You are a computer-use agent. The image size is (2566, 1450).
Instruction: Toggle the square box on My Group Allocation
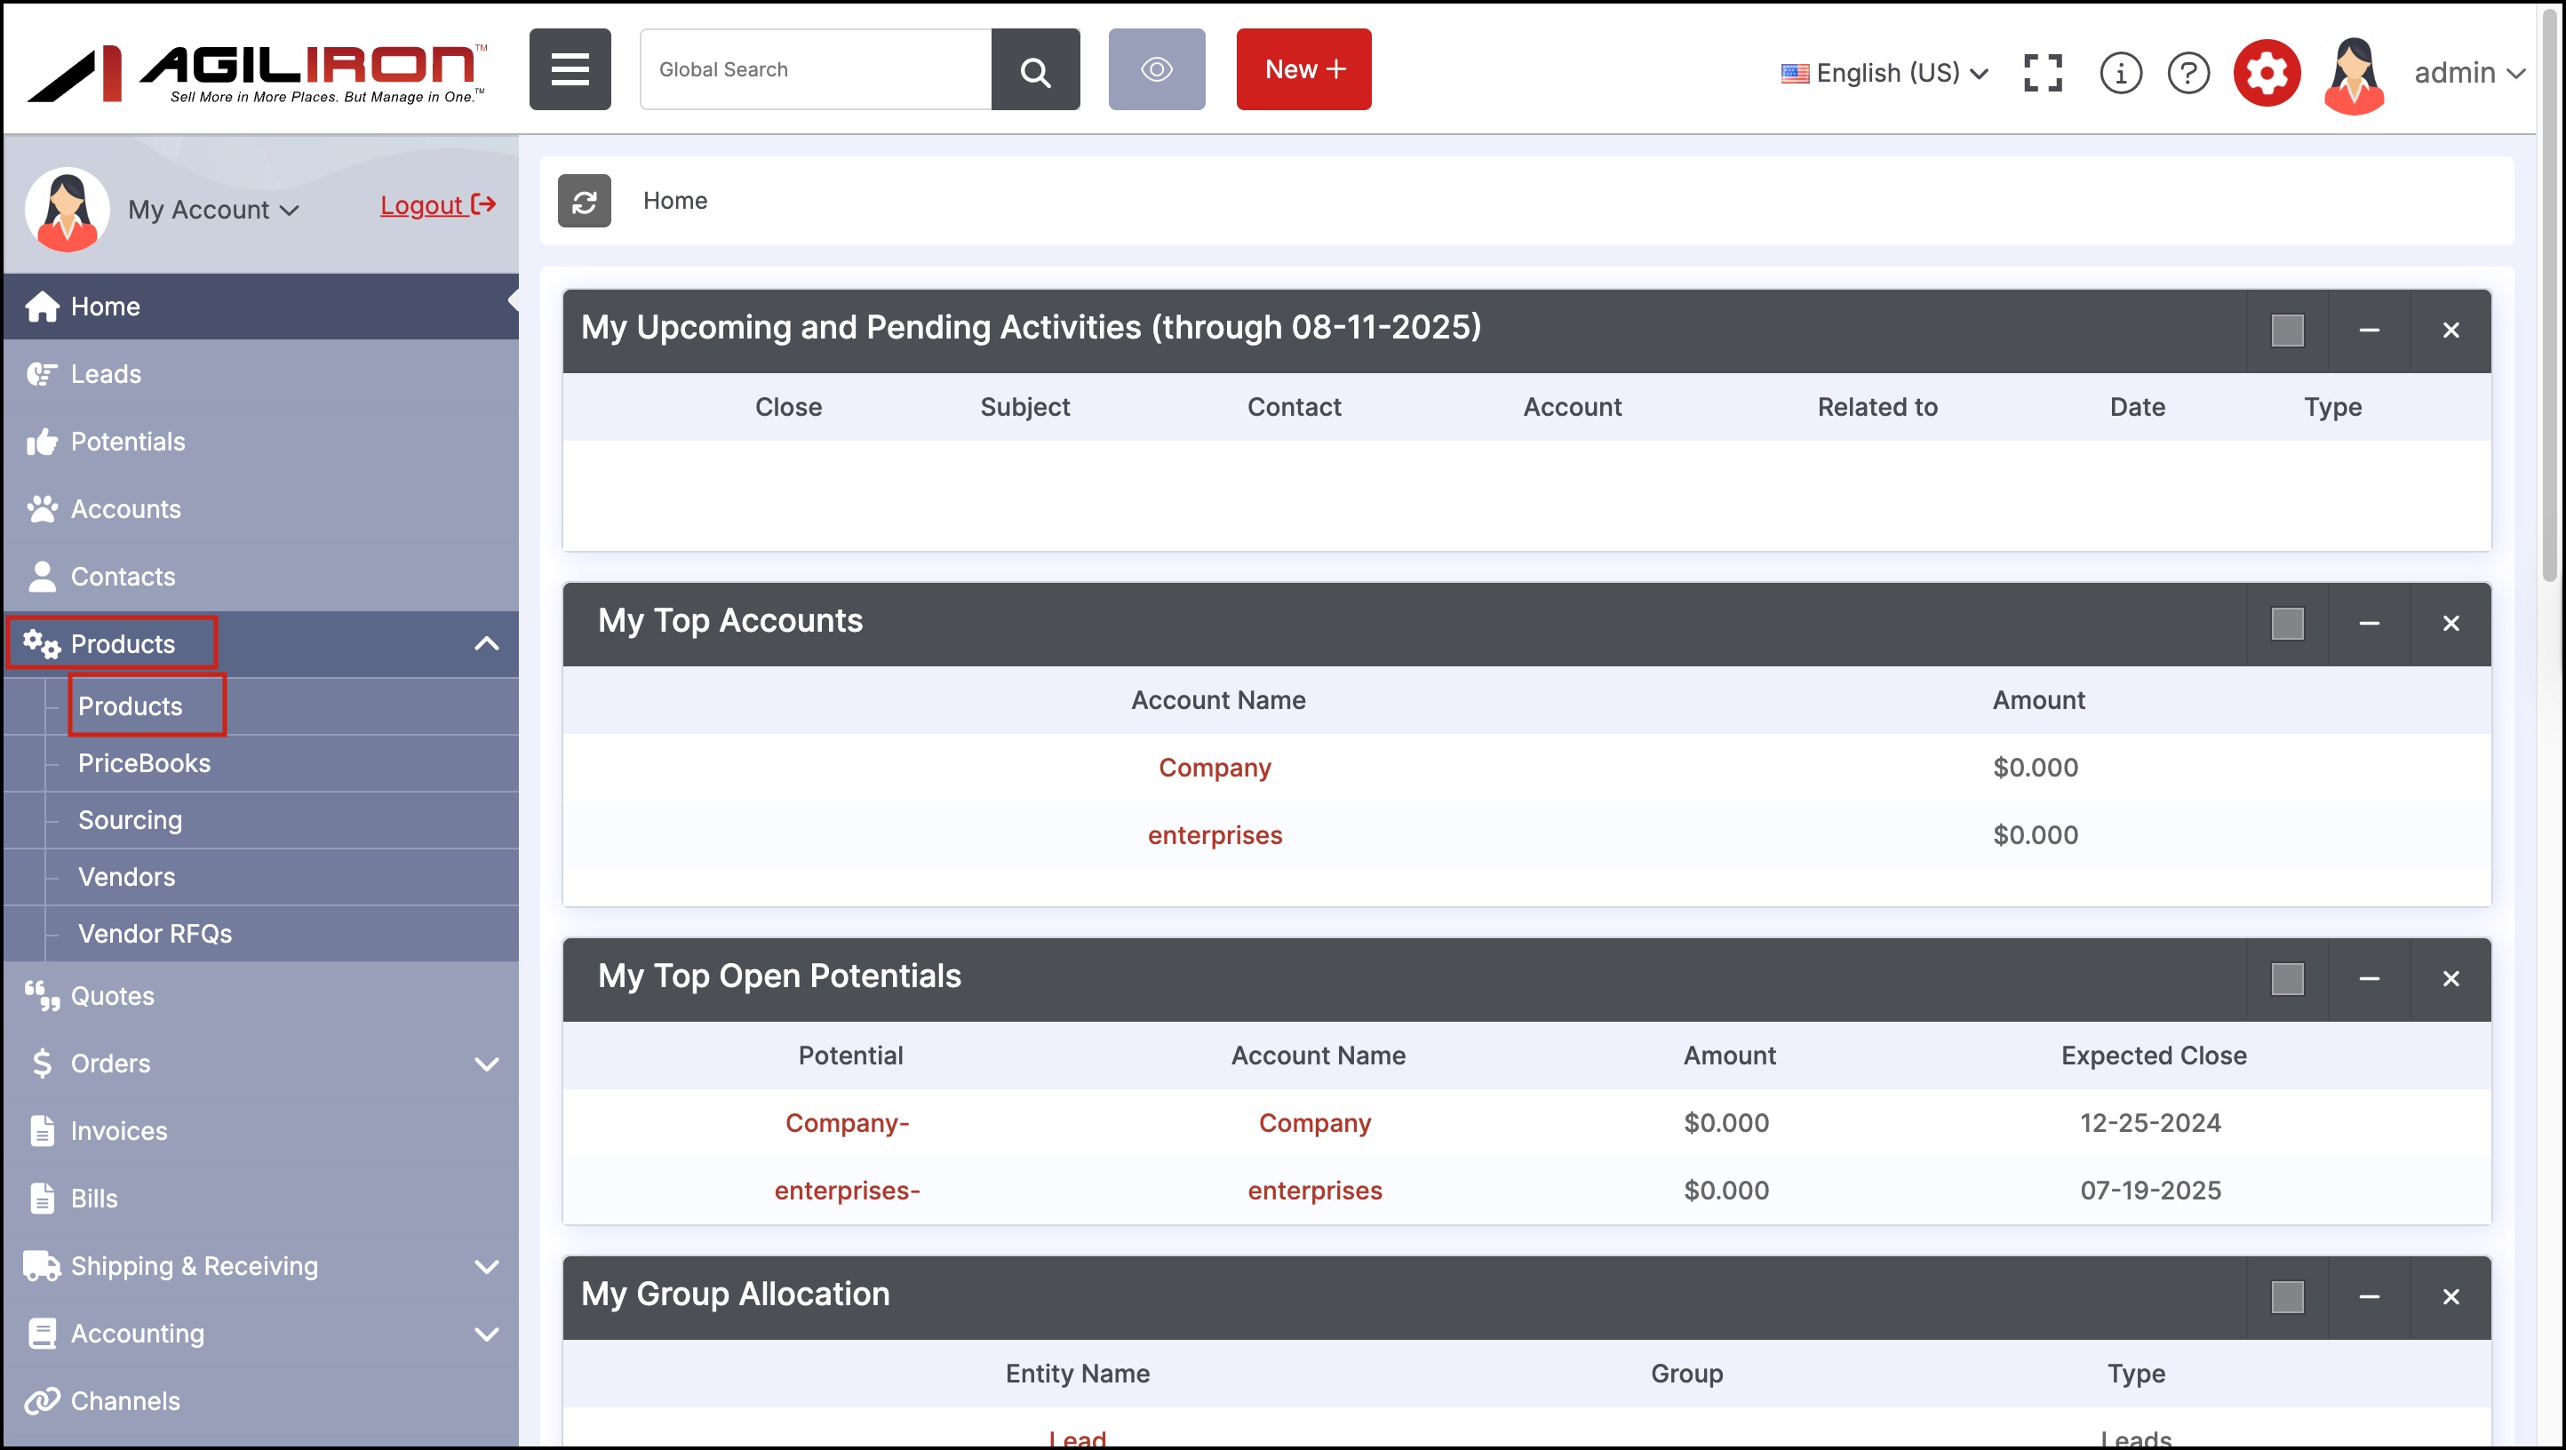click(2287, 1298)
